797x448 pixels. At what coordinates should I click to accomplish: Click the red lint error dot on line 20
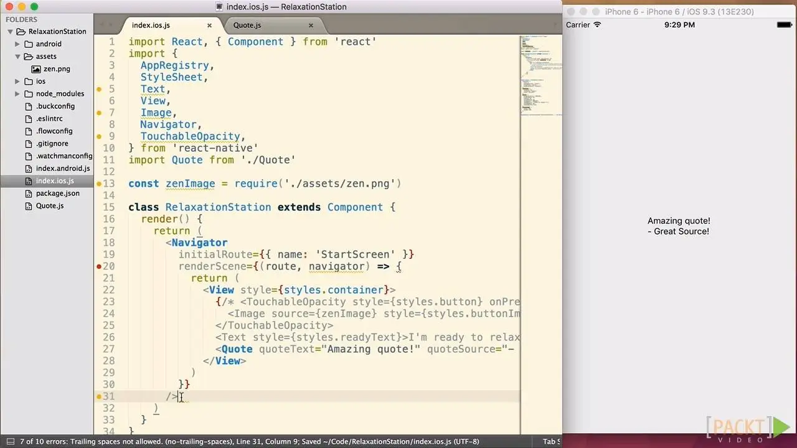[x=99, y=267]
